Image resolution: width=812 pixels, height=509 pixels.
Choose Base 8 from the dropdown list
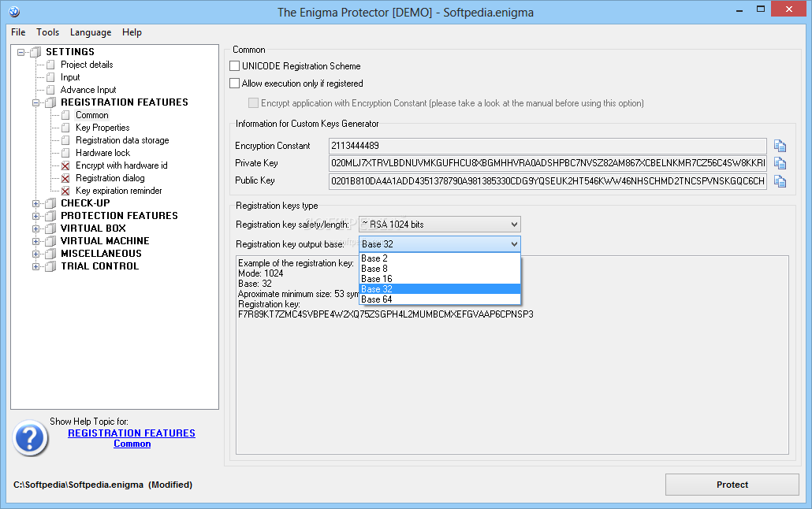click(440, 268)
